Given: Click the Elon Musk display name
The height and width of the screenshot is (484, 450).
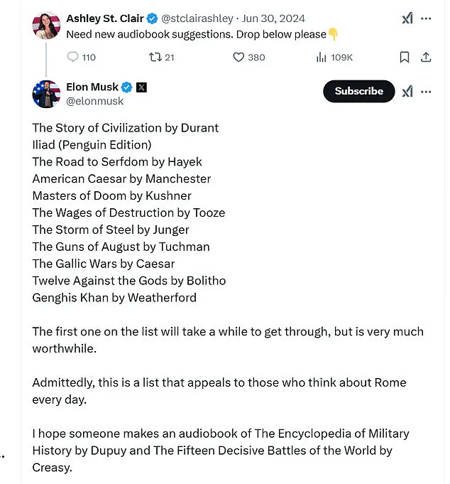Looking at the screenshot, I should [x=92, y=87].
